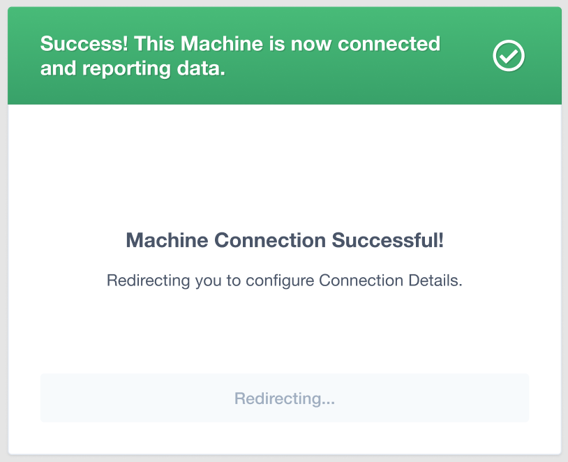Click the 'and reporting data.' banner line
This screenshot has width=568, height=462.
(133, 68)
